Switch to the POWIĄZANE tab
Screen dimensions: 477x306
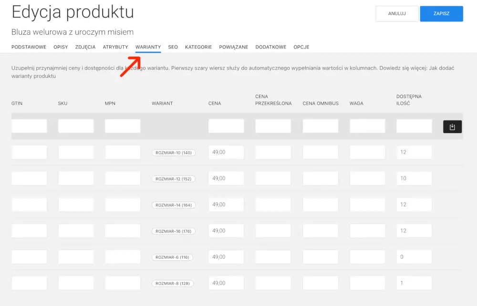pyautogui.click(x=233, y=47)
